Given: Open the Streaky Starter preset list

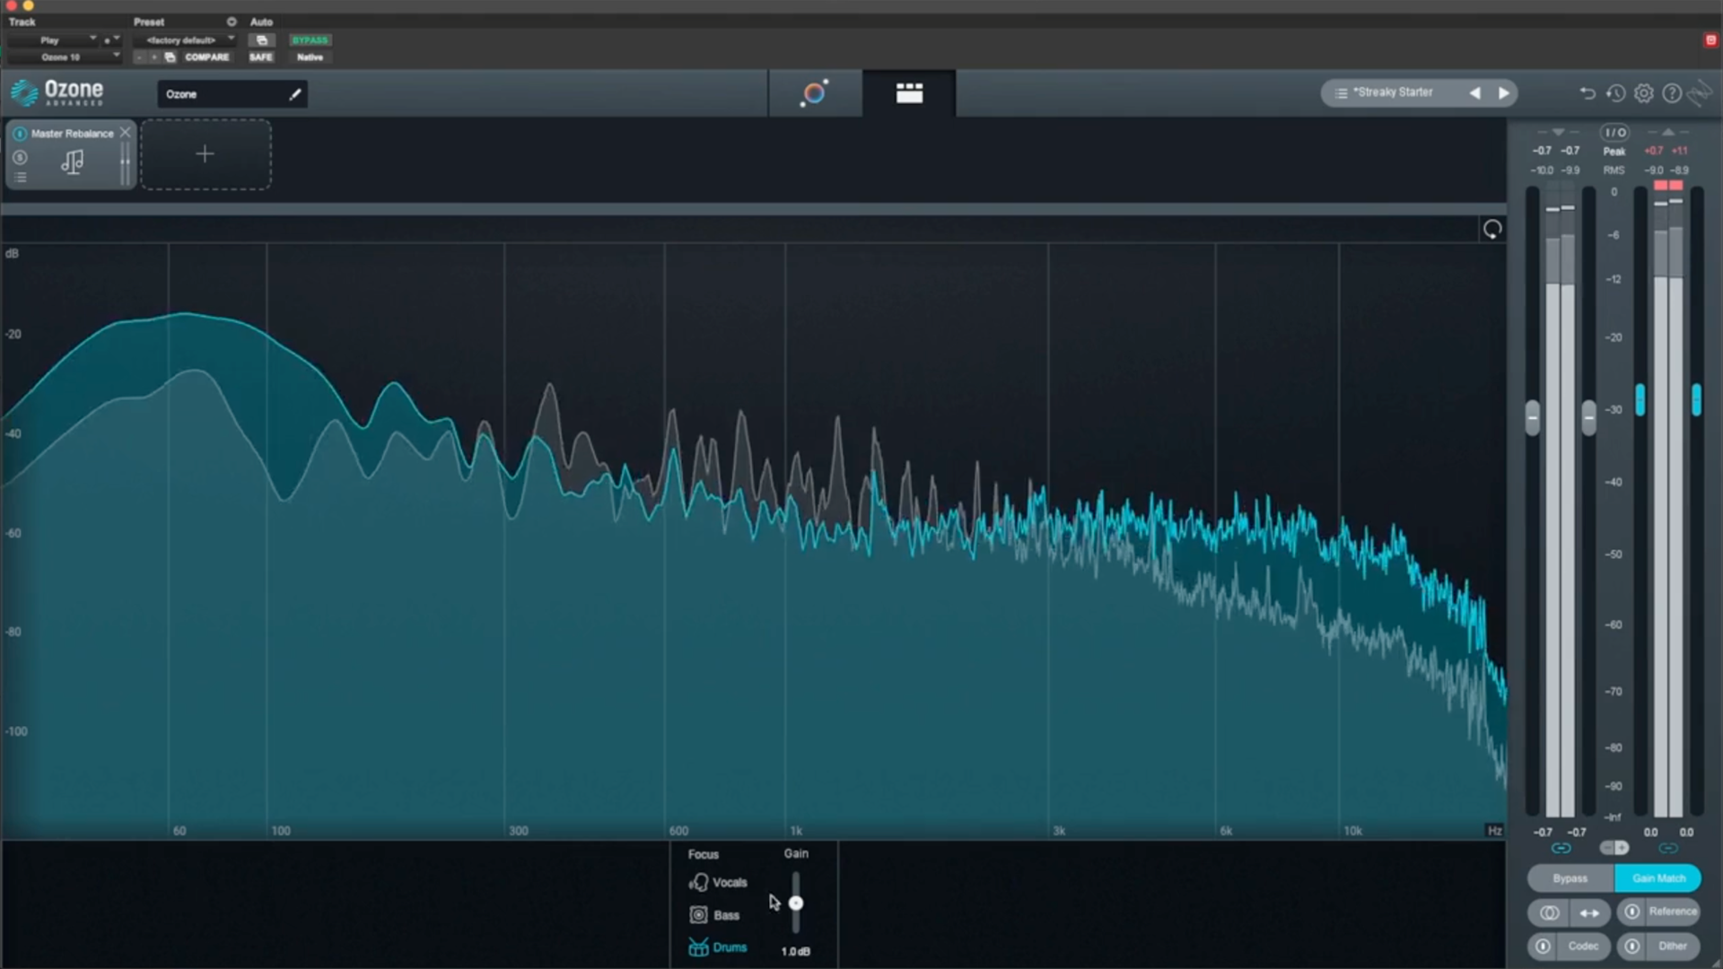Looking at the screenshot, I should point(1392,92).
